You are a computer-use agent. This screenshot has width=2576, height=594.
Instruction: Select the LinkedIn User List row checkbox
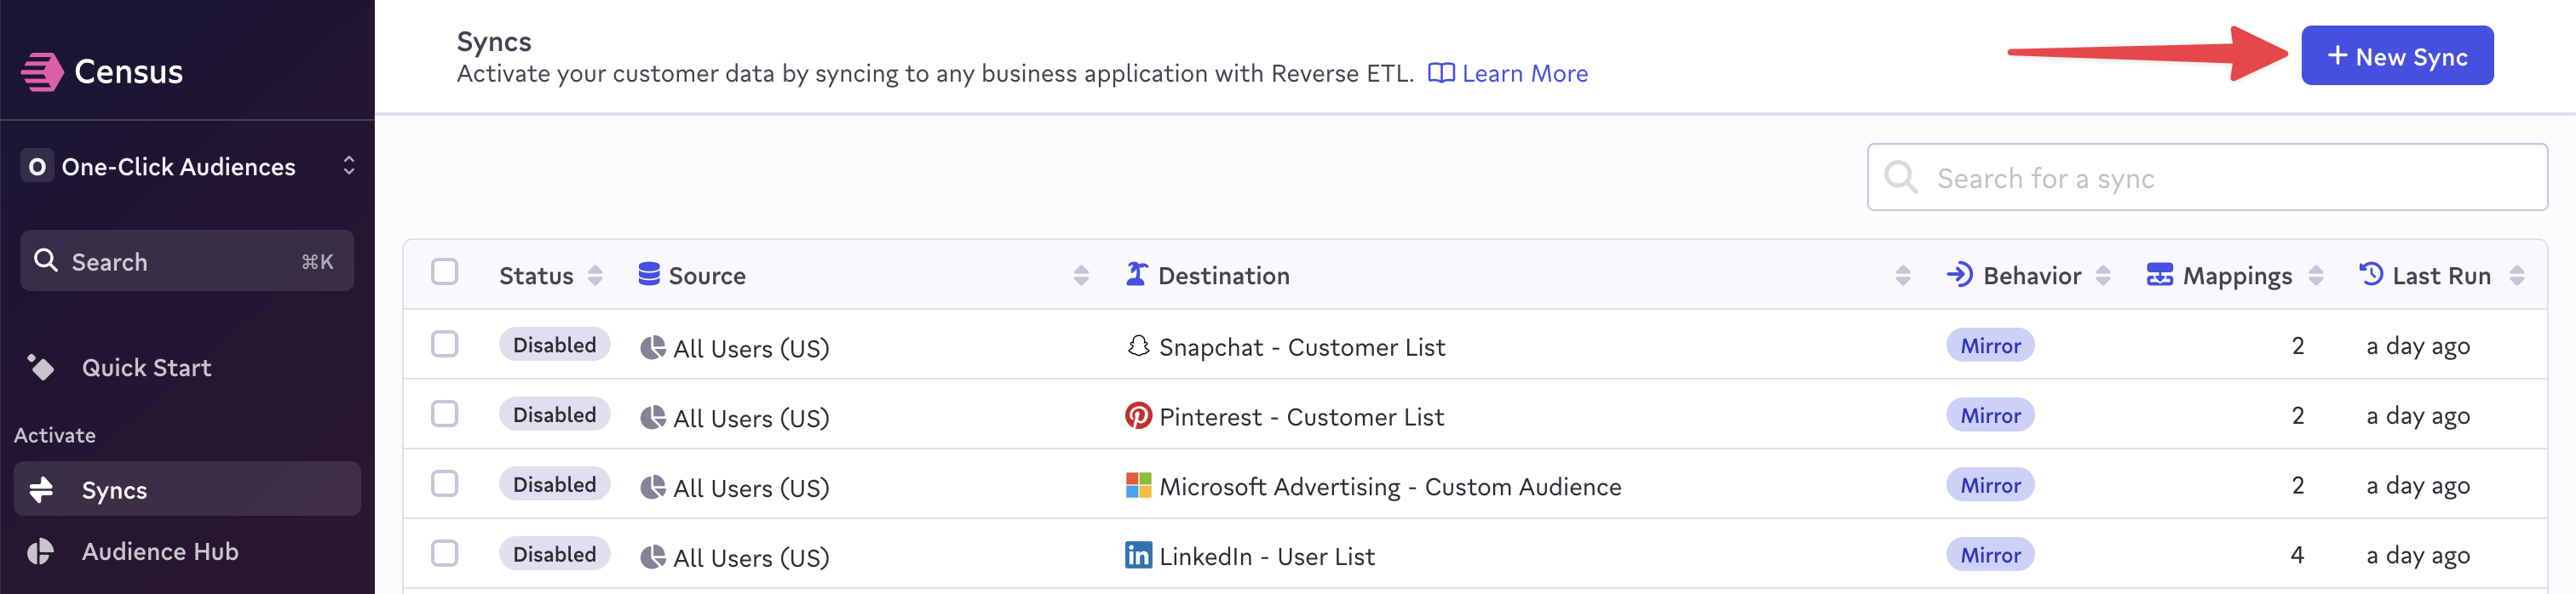pyautogui.click(x=445, y=554)
